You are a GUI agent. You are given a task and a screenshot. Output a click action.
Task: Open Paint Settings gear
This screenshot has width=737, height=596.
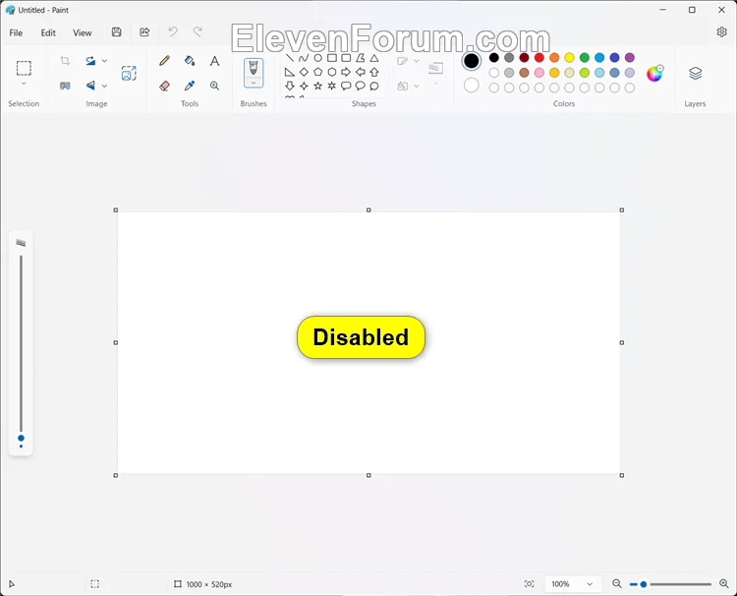coord(722,32)
